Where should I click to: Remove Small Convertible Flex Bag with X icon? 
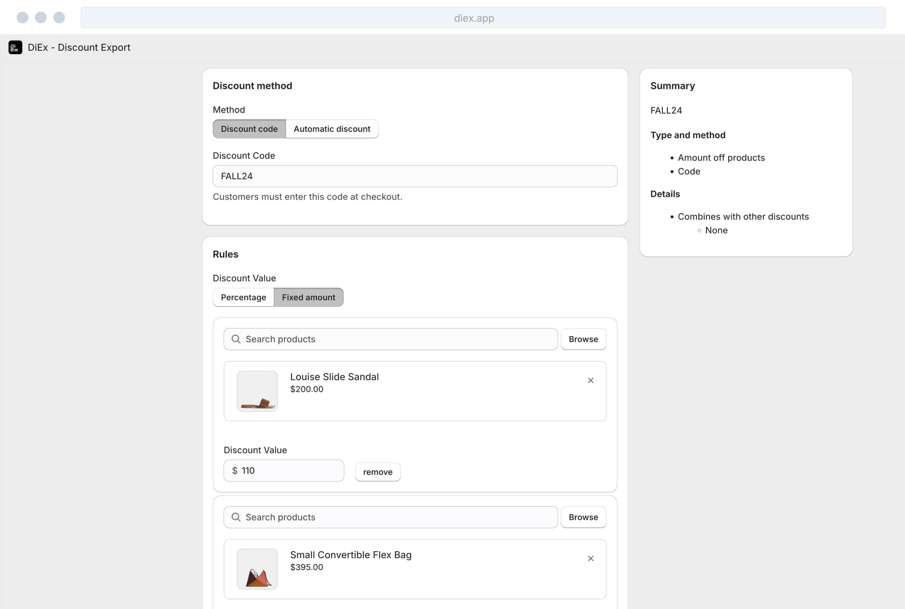590,558
